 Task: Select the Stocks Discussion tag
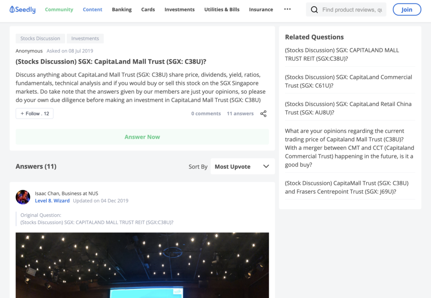(x=40, y=38)
